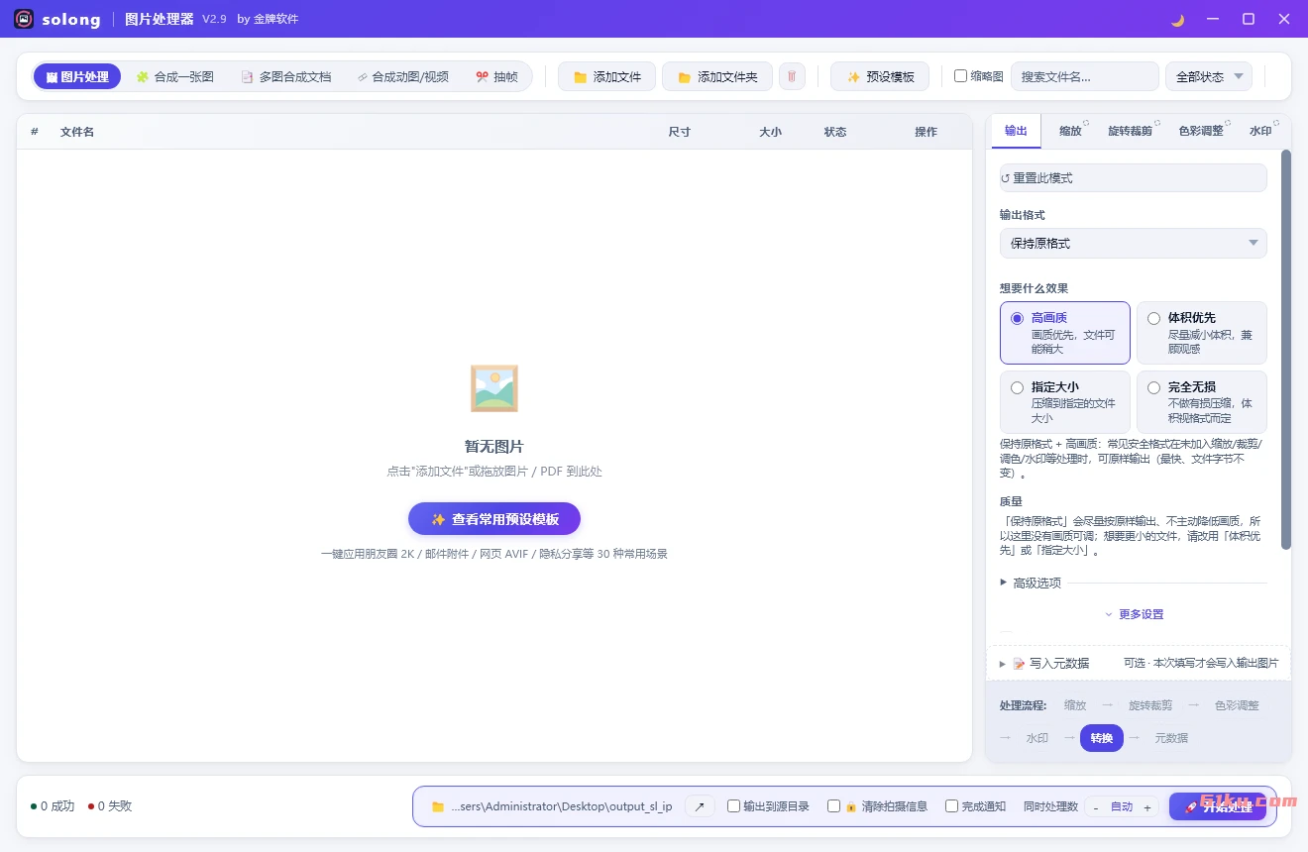
Task: Click the empty image placeholder icon
Action: pos(494,388)
